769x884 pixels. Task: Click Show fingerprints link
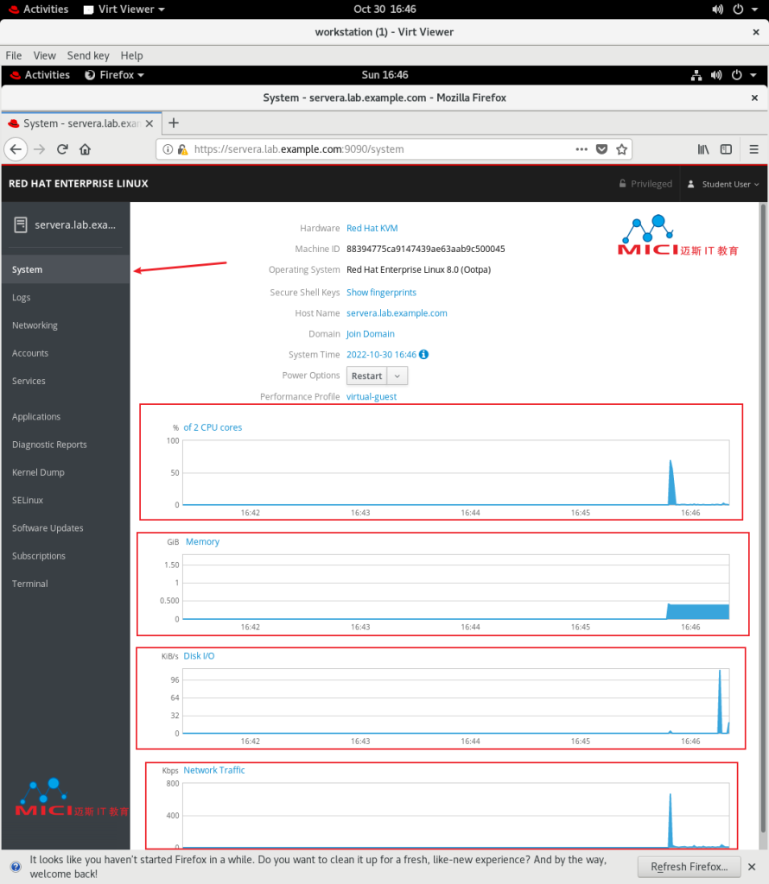[381, 293]
